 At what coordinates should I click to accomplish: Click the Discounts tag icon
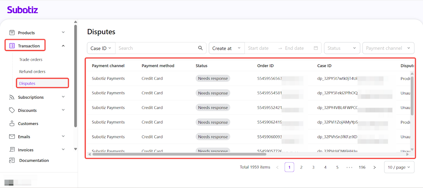12,110
